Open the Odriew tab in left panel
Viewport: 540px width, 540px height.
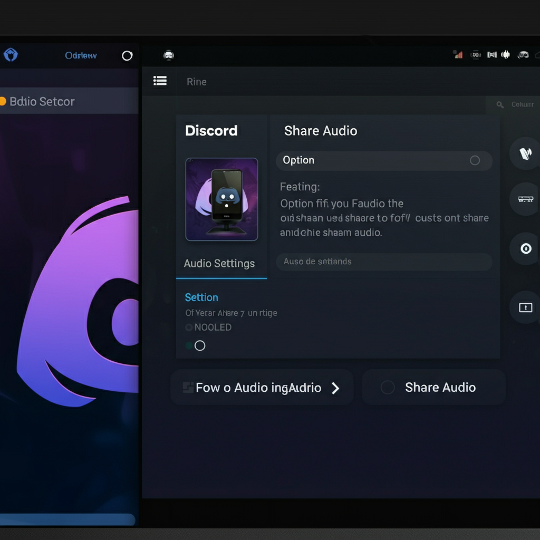pyautogui.click(x=81, y=55)
